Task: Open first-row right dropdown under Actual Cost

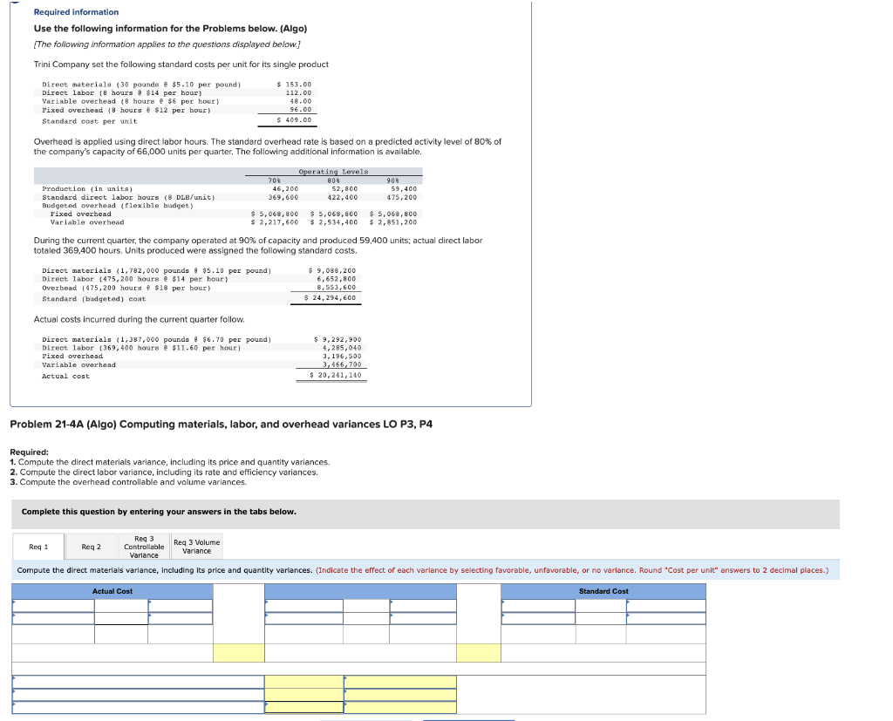Action: (x=181, y=605)
